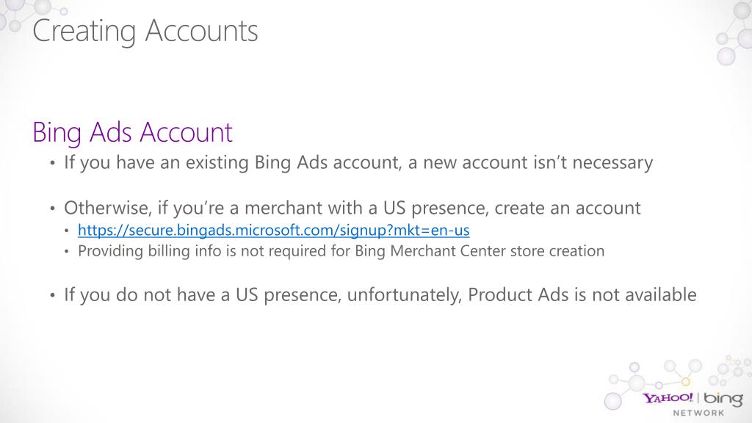Click the words "Product Ads" in last bullet
This screenshot has width=752, height=423.
516,295
